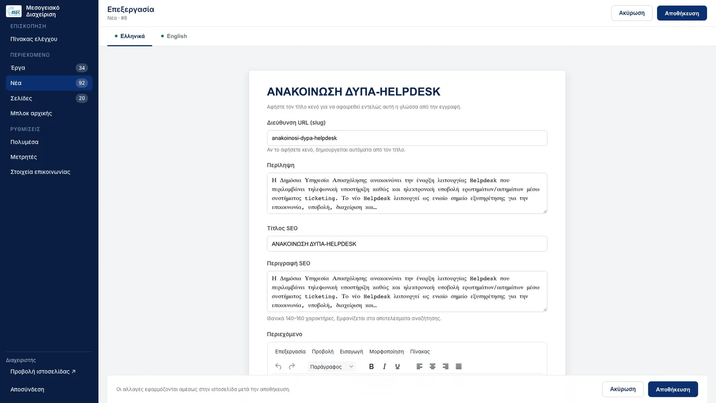Open Έργα section in sidebar
This screenshot has width=716, height=403.
(x=49, y=68)
